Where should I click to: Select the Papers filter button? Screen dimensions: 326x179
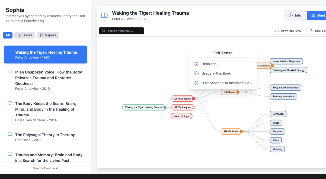48,35
